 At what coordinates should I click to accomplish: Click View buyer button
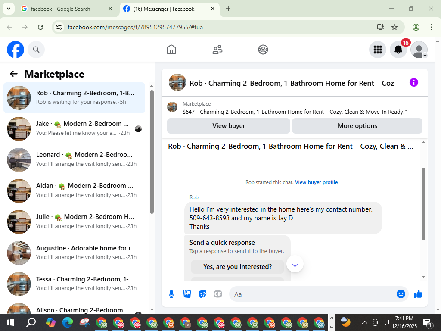pos(228,126)
